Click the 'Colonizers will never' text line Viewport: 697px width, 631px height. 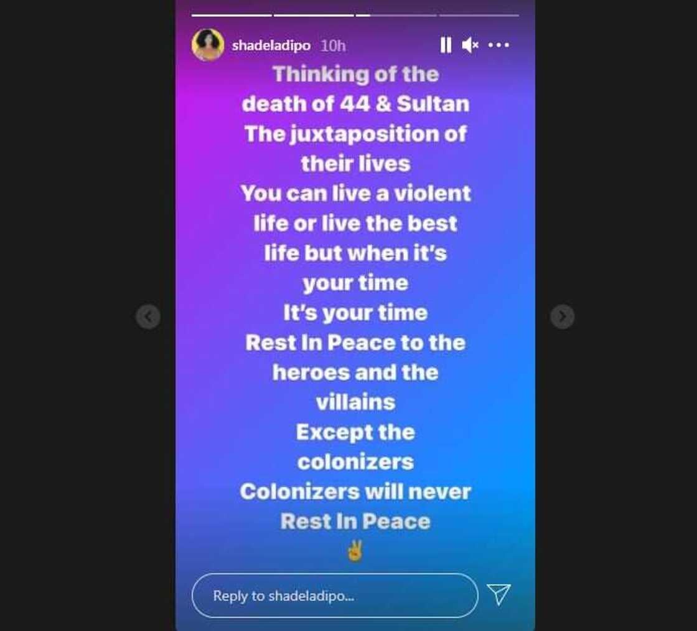coord(355,491)
